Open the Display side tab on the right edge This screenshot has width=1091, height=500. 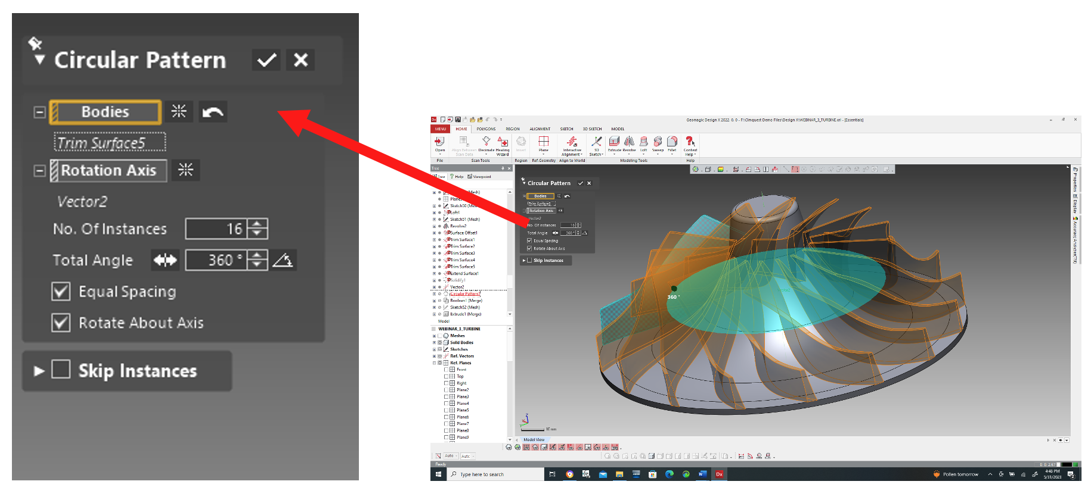tap(1075, 204)
